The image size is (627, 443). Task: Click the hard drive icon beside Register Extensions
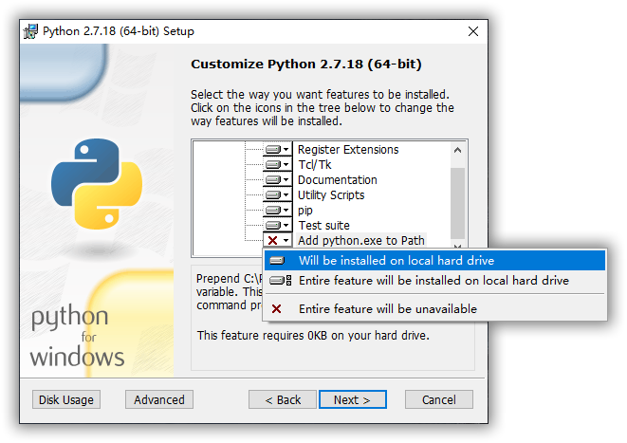click(x=273, y=150)
